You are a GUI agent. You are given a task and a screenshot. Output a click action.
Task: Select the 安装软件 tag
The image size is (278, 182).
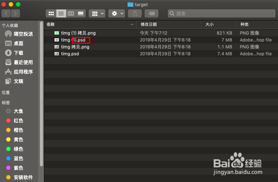23,177
